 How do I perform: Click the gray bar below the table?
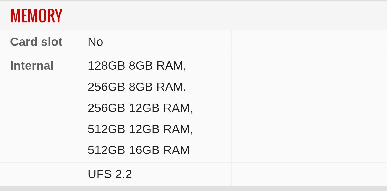[193, 189]
